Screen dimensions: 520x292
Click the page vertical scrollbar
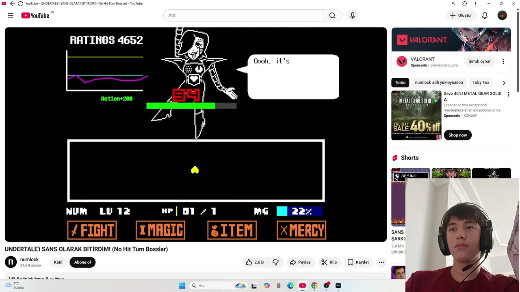(x=518, y=53)
